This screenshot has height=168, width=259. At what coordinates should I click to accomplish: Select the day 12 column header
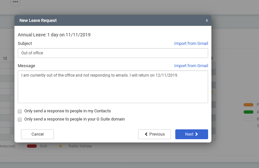pos(5,58)
